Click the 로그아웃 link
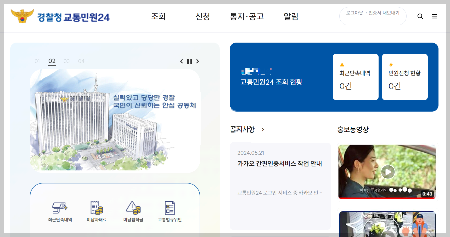 [354, 13]
